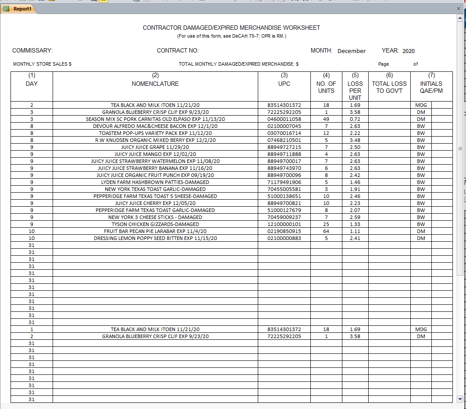Click the worksheet title 'CONTRACTOR DAMAGED/EXPIRED MERCHANDISE WORKSHEET'
Image resolution: width=466 pixels, height=409 pixels.
[231, 28]
